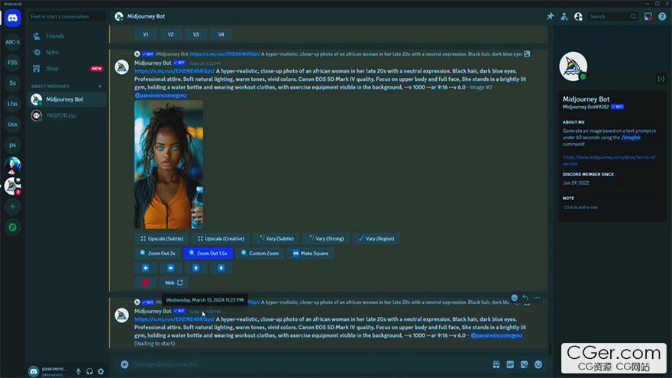Screen dimensions: 672x378
Task: Pan image down with arrow button
Action: [x=221, y=268]
